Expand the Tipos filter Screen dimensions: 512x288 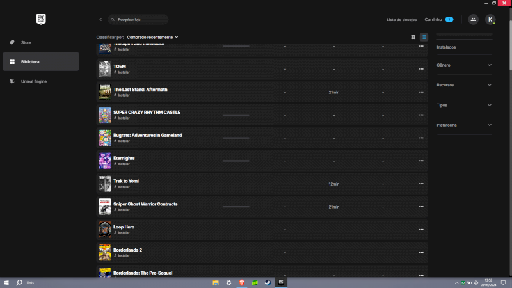pyautogui.click(x=464, y=105)
